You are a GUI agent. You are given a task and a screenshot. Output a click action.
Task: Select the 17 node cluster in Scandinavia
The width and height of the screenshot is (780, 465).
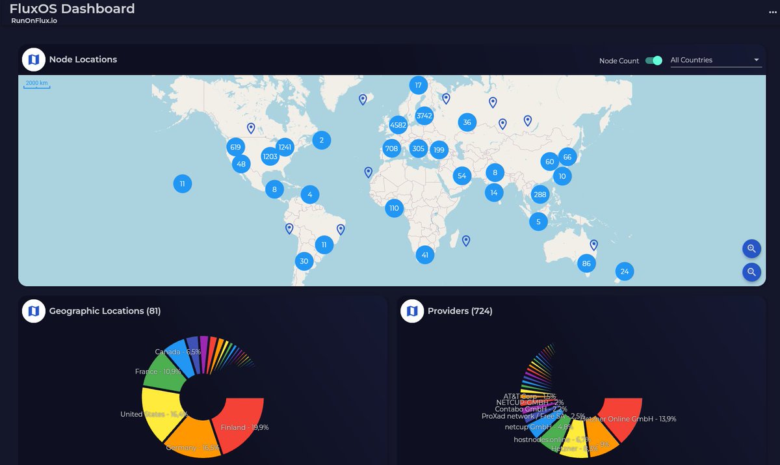click(x=418, y=85)
